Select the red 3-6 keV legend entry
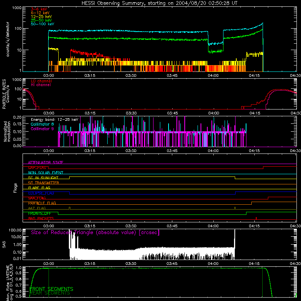This screenshot has width=301, height=301. tap(39, 9)
